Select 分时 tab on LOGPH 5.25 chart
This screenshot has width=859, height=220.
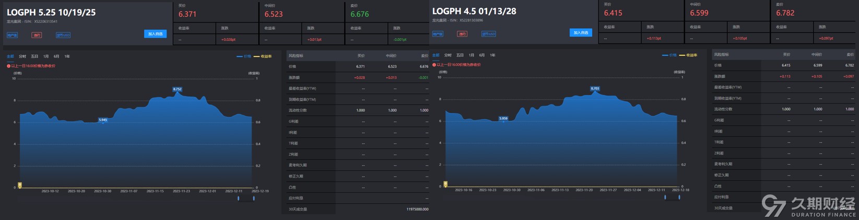pos(22,56)
